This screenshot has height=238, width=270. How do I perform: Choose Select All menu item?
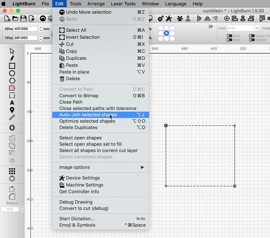tap(100, 30)
